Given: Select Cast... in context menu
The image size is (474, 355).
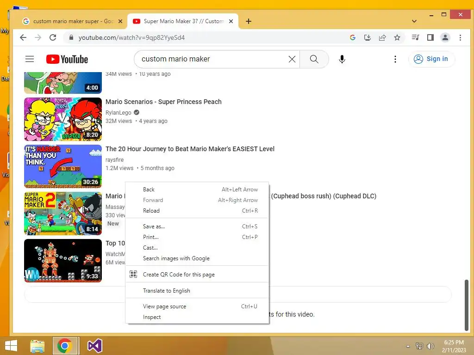Looking at the screenshot, I should [196, 248].
